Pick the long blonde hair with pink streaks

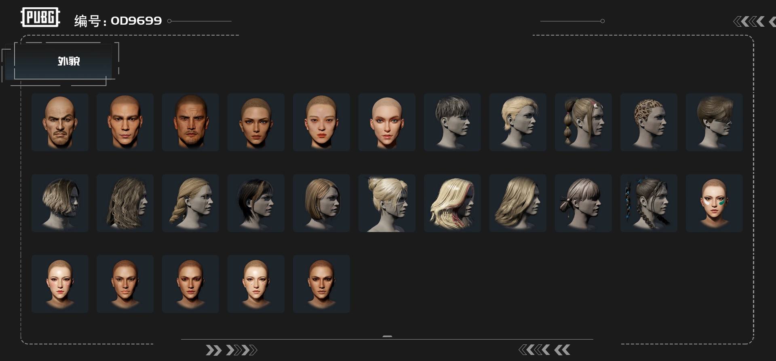pyautogui.click(x=452, y=203)
